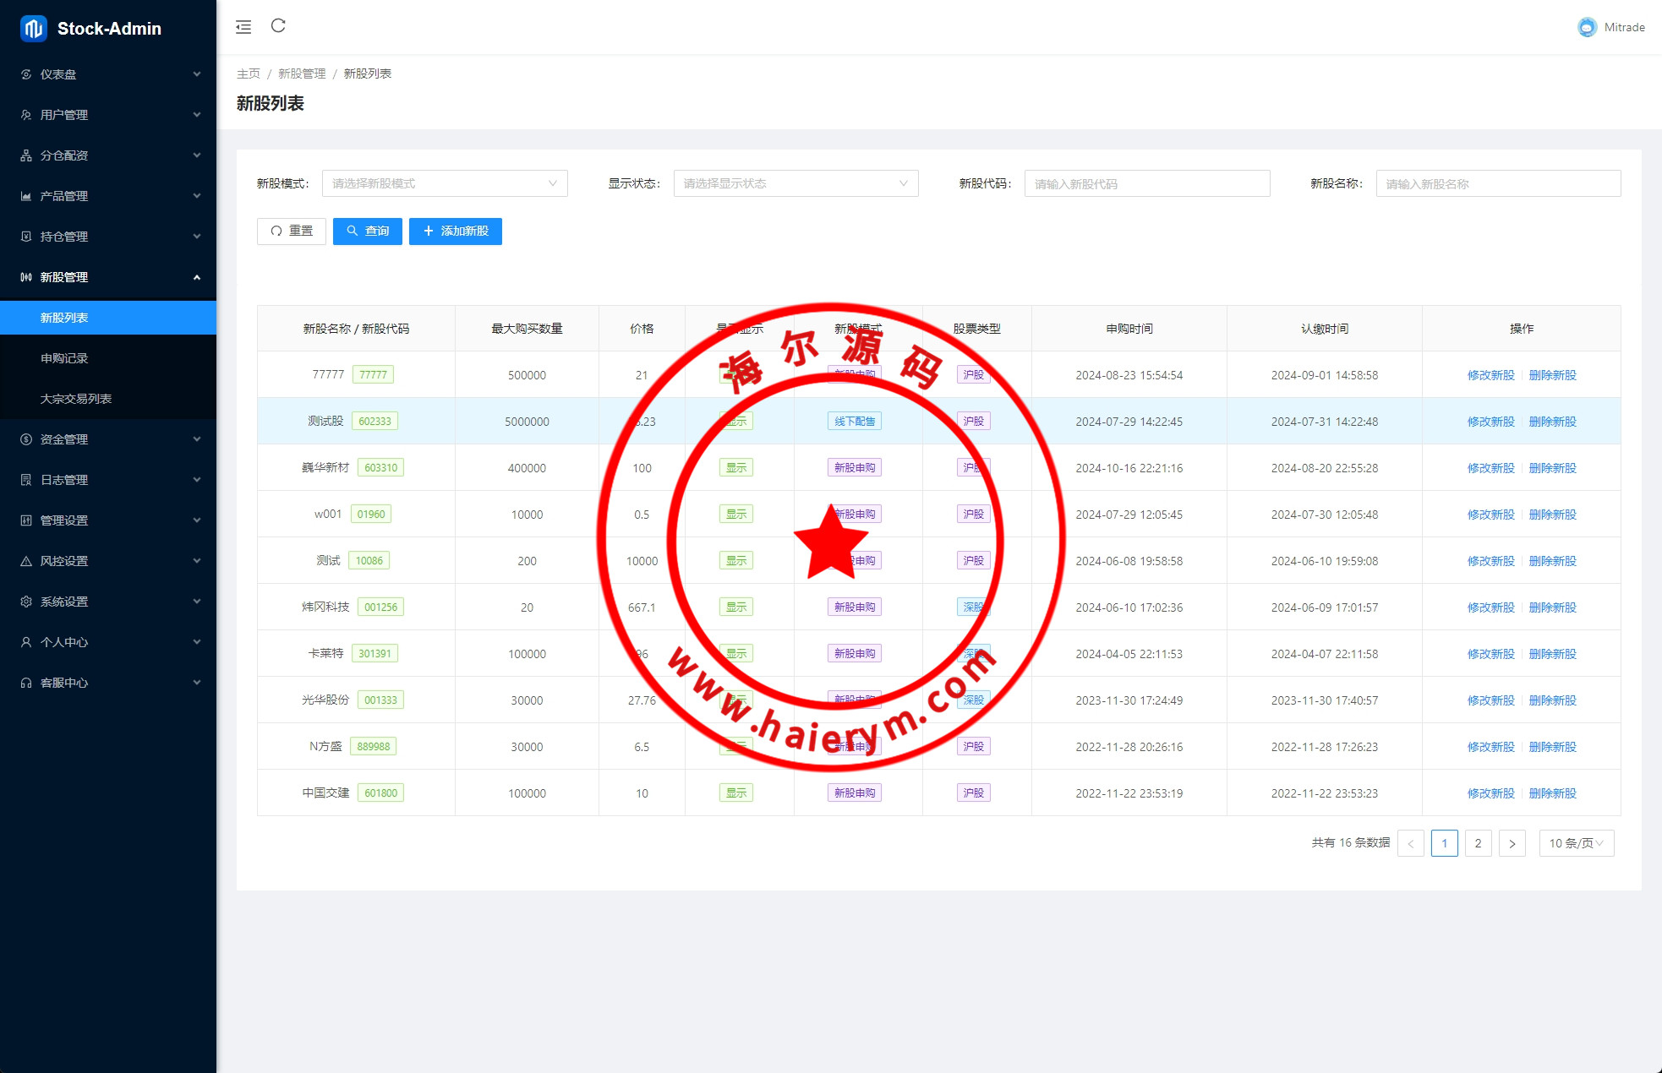Viewport: 1662px width, 1073px height.
Task: Click the 用户管理 user icon in sidebar
Action: [x=26, y=115]
